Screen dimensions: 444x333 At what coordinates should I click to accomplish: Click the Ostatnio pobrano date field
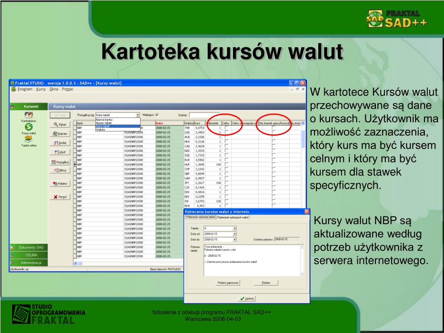click(x=287, y=239)
